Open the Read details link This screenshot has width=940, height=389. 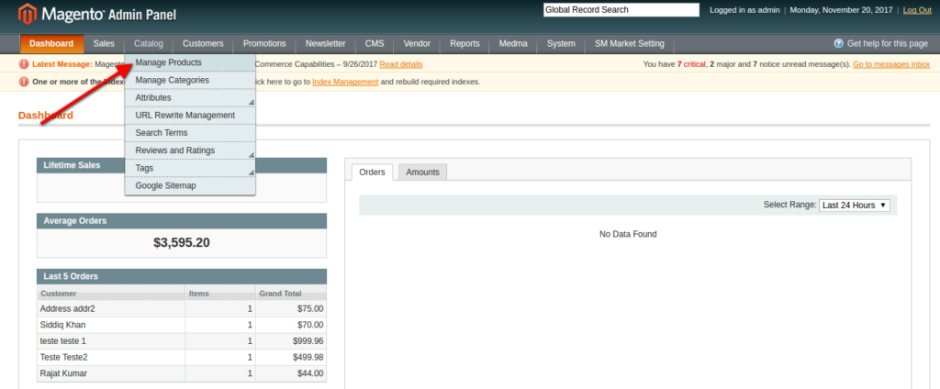pos(401,64)
